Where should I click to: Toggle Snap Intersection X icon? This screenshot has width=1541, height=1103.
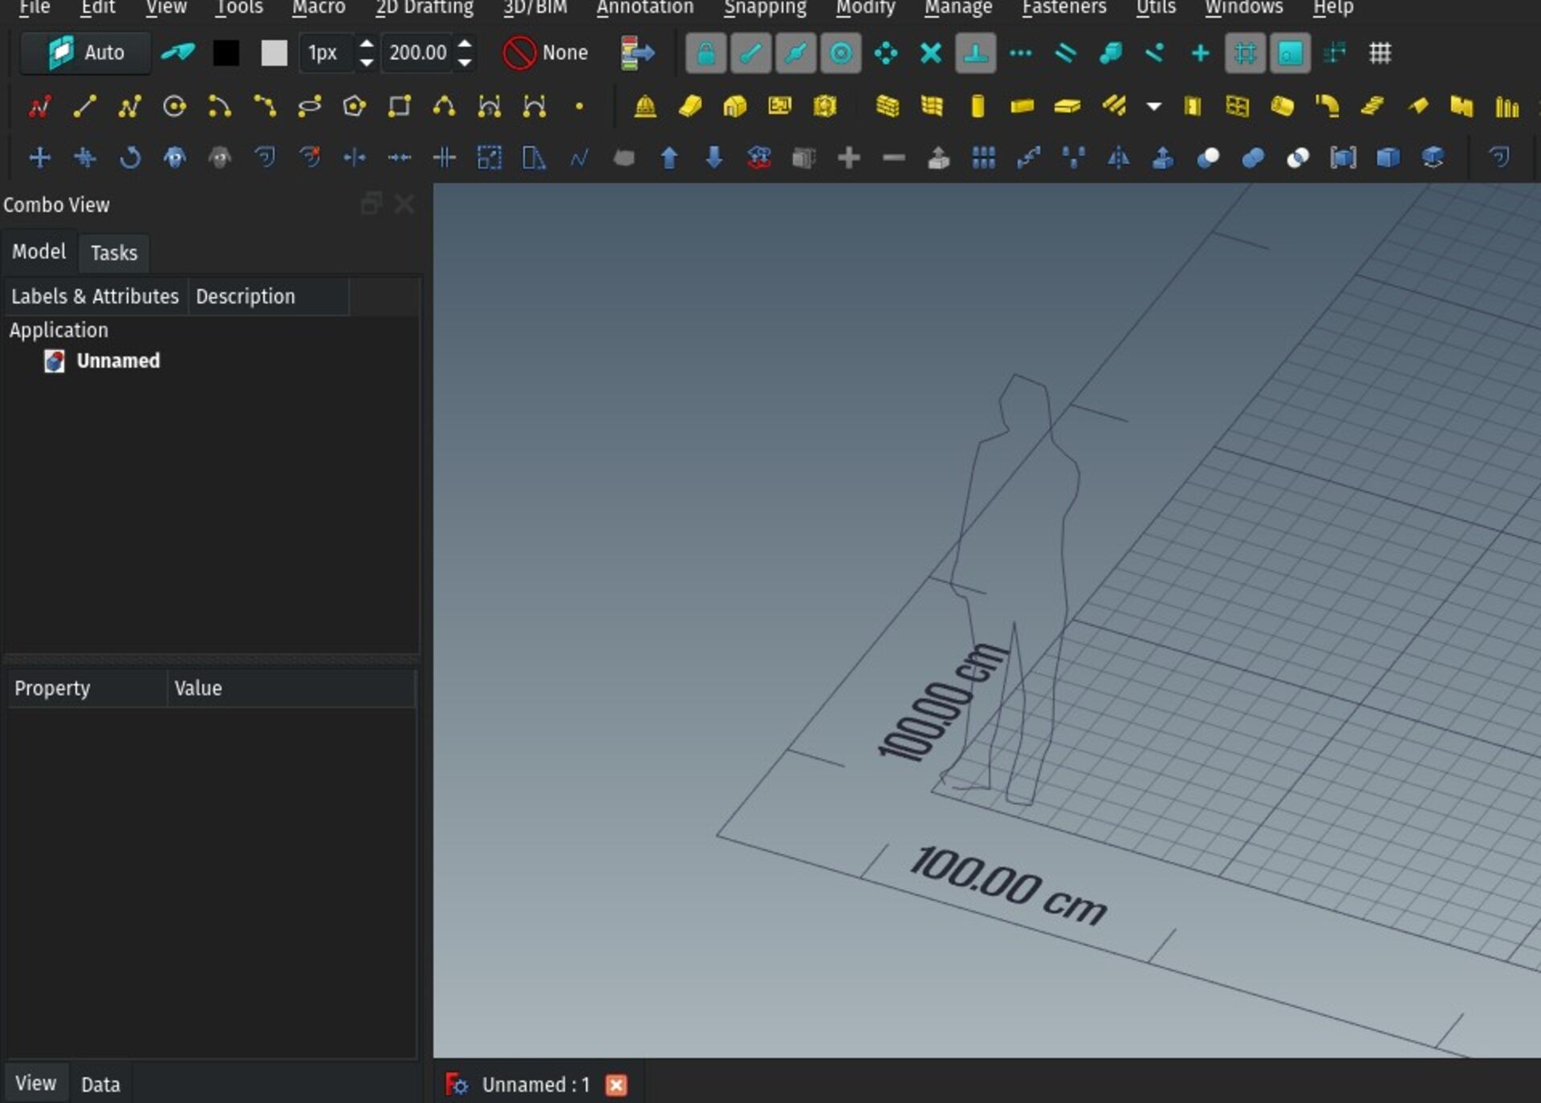click(x=930, y=53)
